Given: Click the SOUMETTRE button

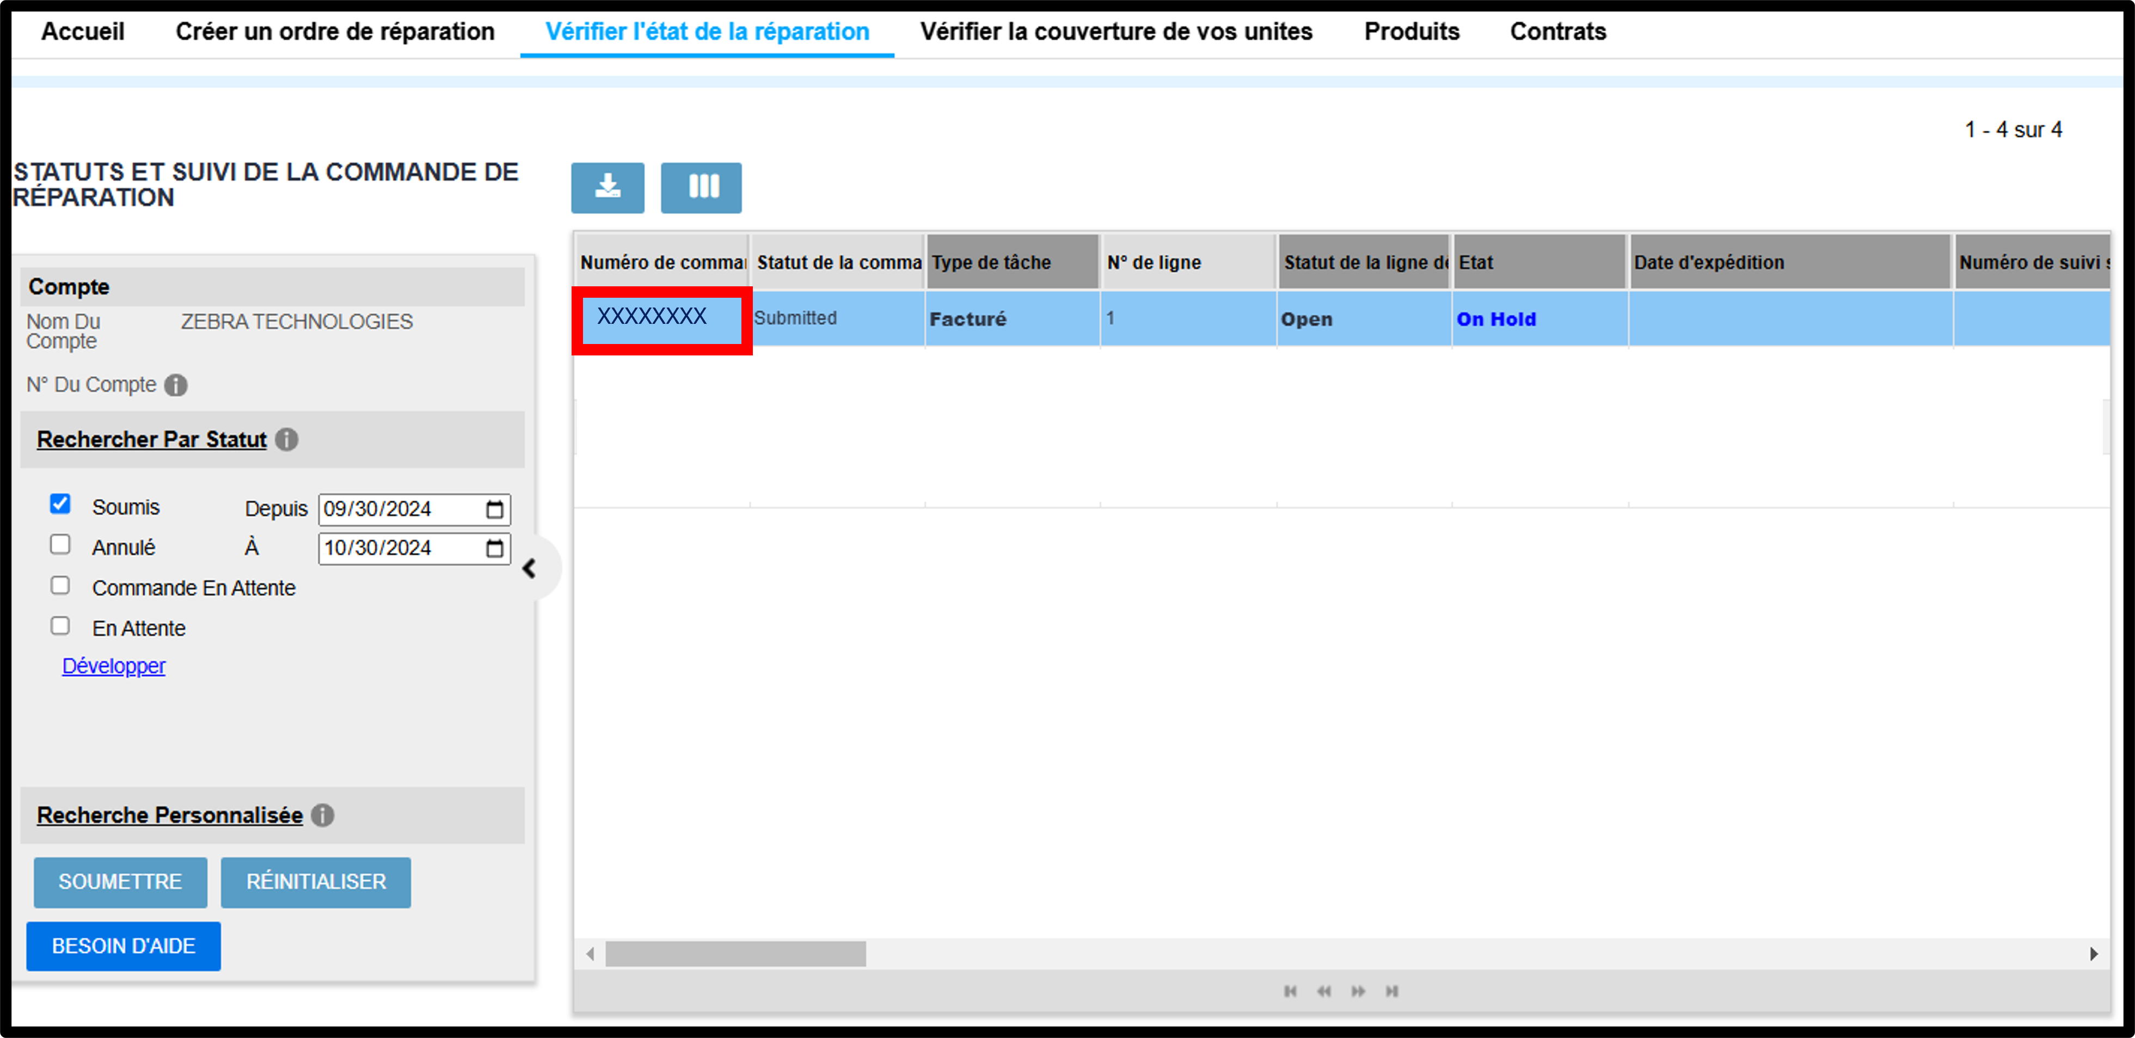Looking at the screenshot, I should coord(120,881).
